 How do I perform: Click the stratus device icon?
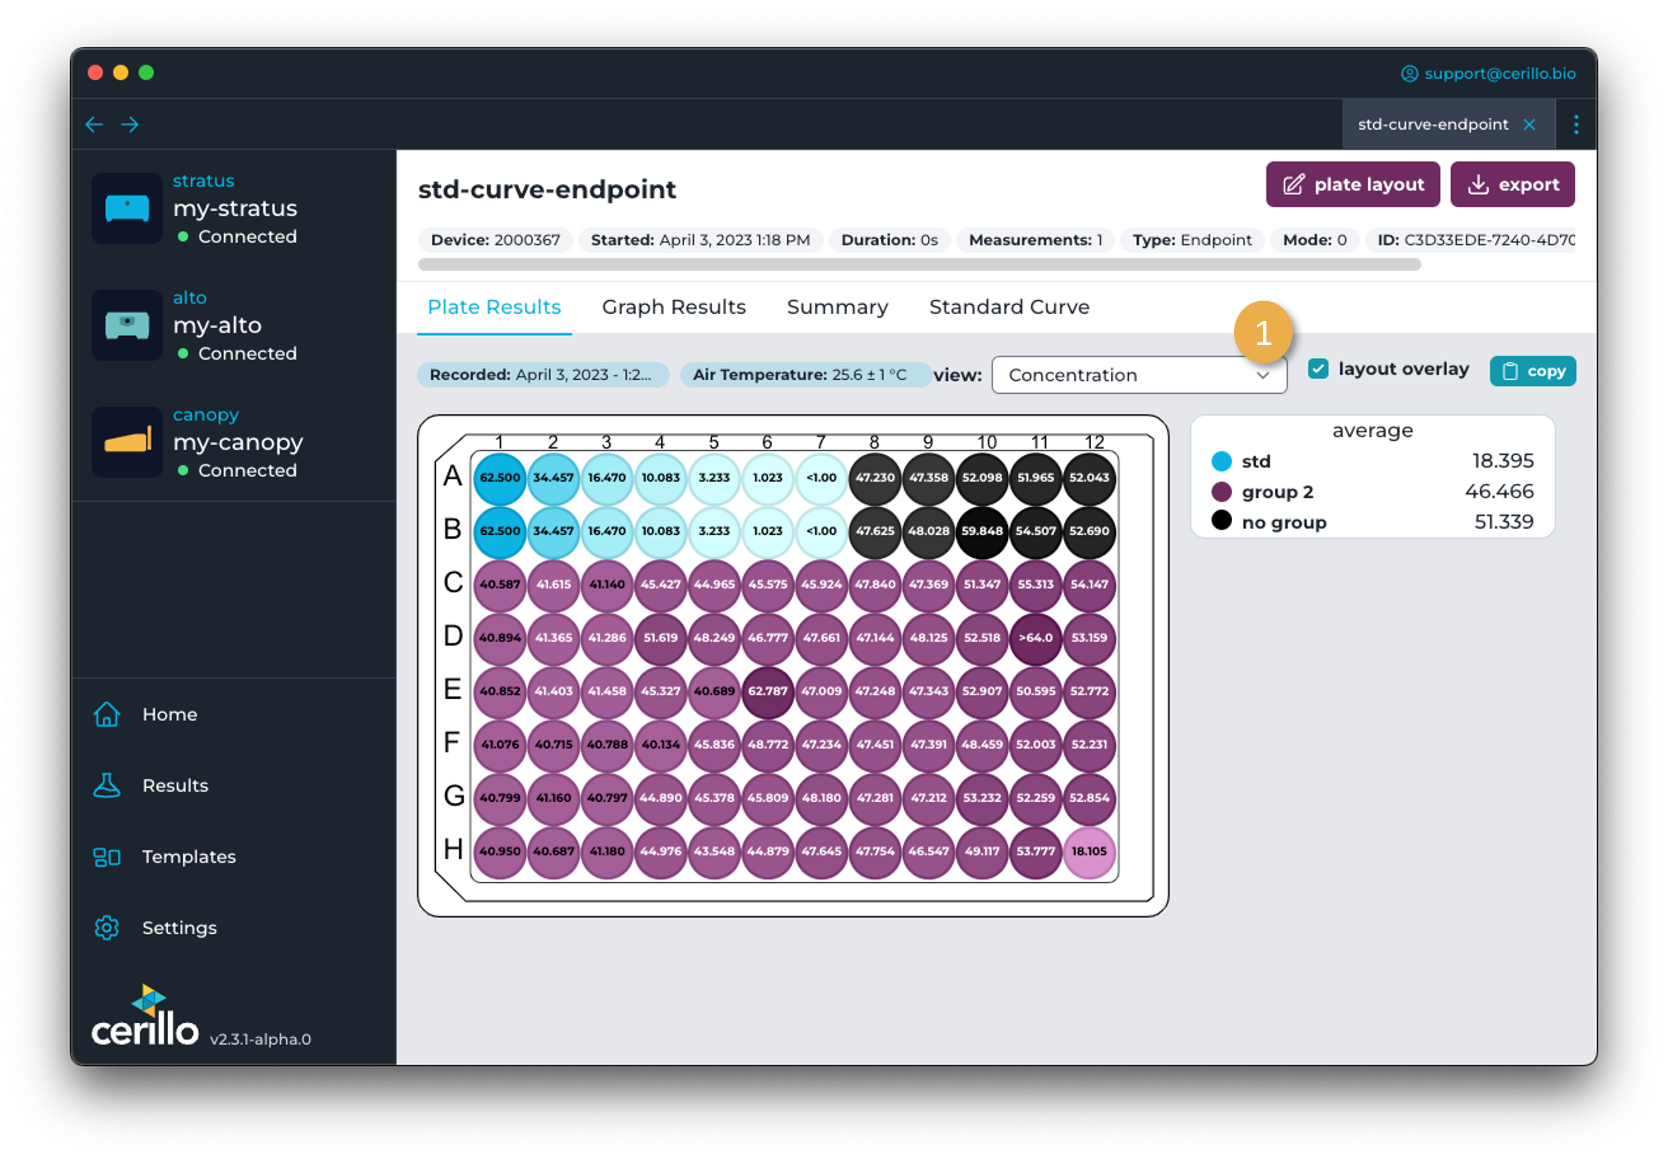click(x=127, y=208)
